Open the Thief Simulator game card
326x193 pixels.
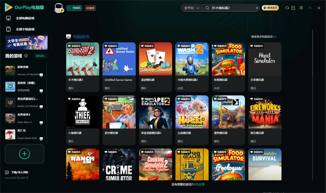(82, 120)
